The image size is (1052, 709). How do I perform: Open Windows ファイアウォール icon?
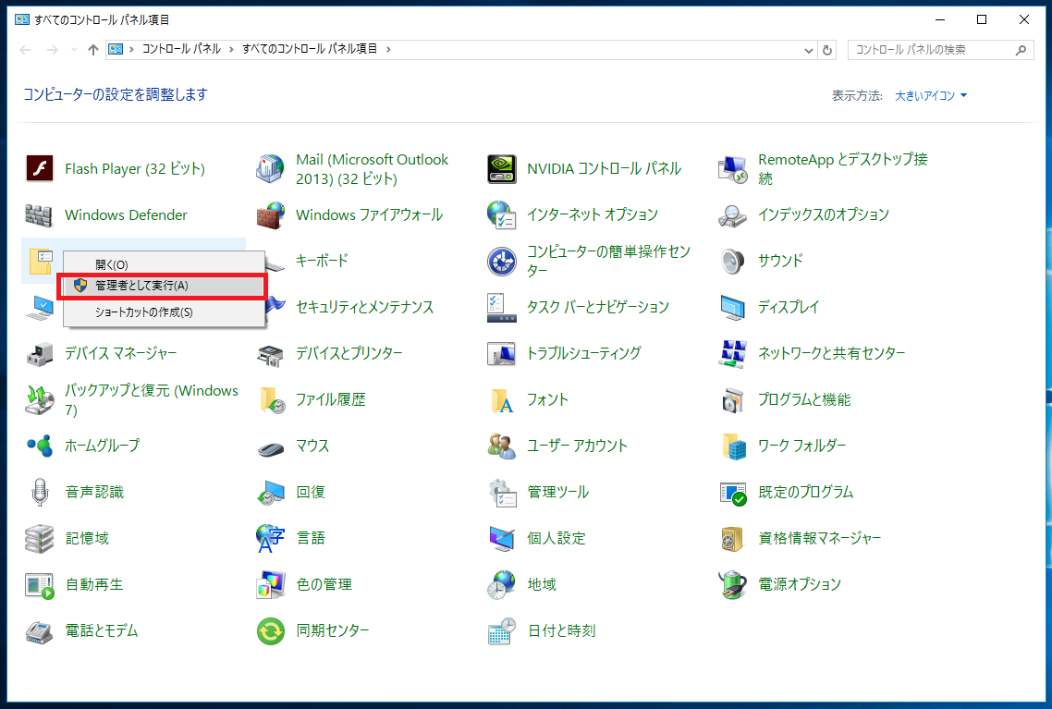click(x=270, y=214)
